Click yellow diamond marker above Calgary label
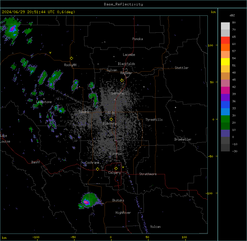 pos(116,169)
